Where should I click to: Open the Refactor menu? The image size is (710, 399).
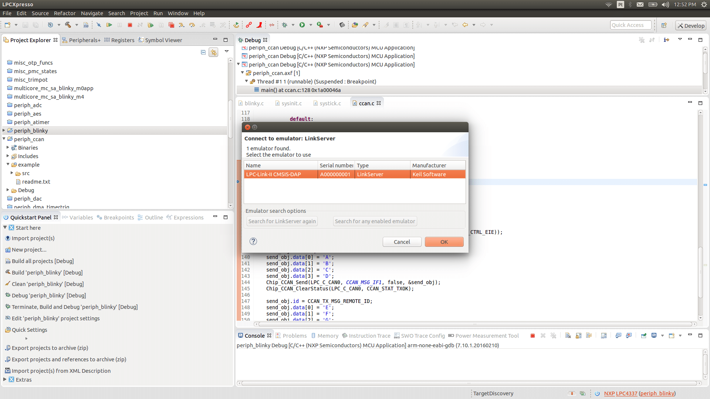point(64,13)
